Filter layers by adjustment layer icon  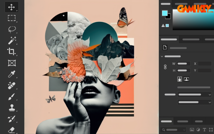coord(198,130)
